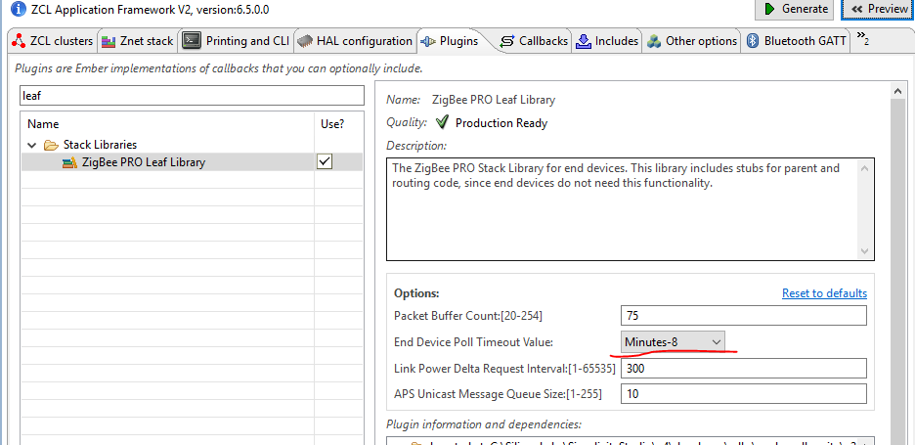Uncheck the ZigBee PRO Leaf Library checkbox
Screen dimensions: 915x445
(x=325, y=162)
